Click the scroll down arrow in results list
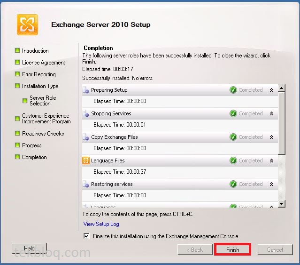Image resolution: width=300 pixels, height=265 pixels. pyautogui.click(x=282, y=204)
